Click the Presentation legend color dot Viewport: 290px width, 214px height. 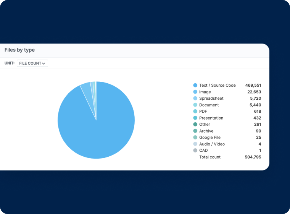pyautogui.click(x=195, y=118)
